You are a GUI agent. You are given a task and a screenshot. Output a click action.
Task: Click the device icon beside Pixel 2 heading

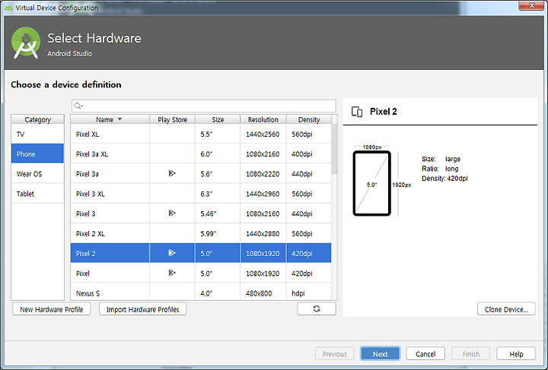pos(357,112)
